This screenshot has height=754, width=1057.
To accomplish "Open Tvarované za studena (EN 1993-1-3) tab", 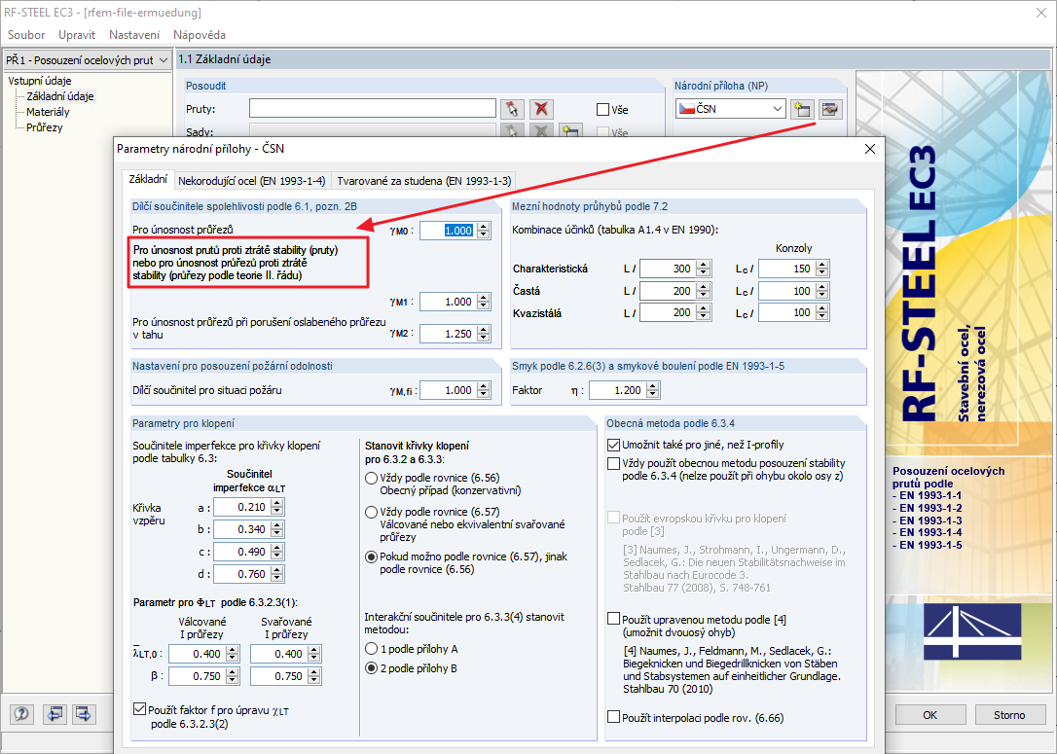I will [x=424, y=181].
